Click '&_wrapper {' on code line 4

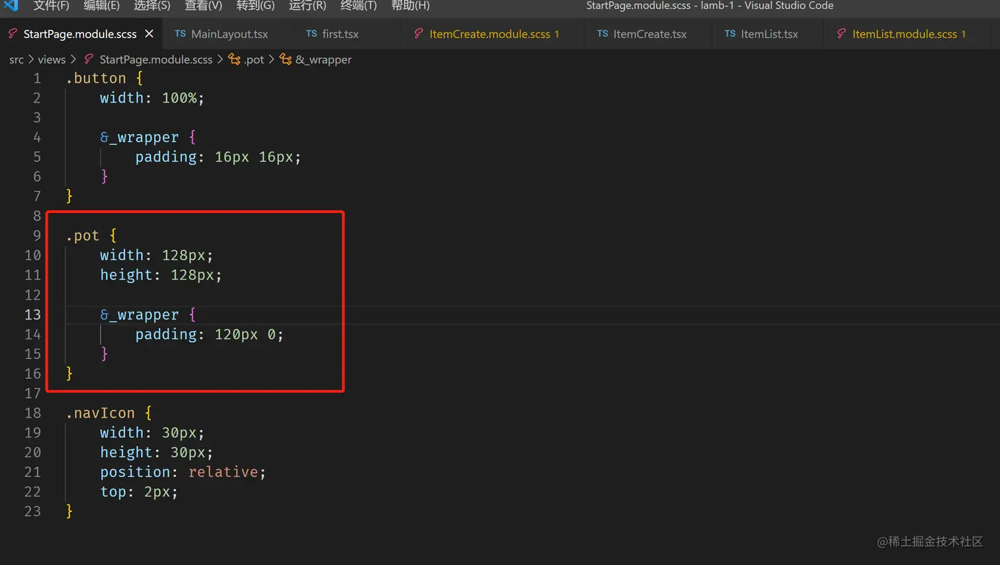(148, 138)
